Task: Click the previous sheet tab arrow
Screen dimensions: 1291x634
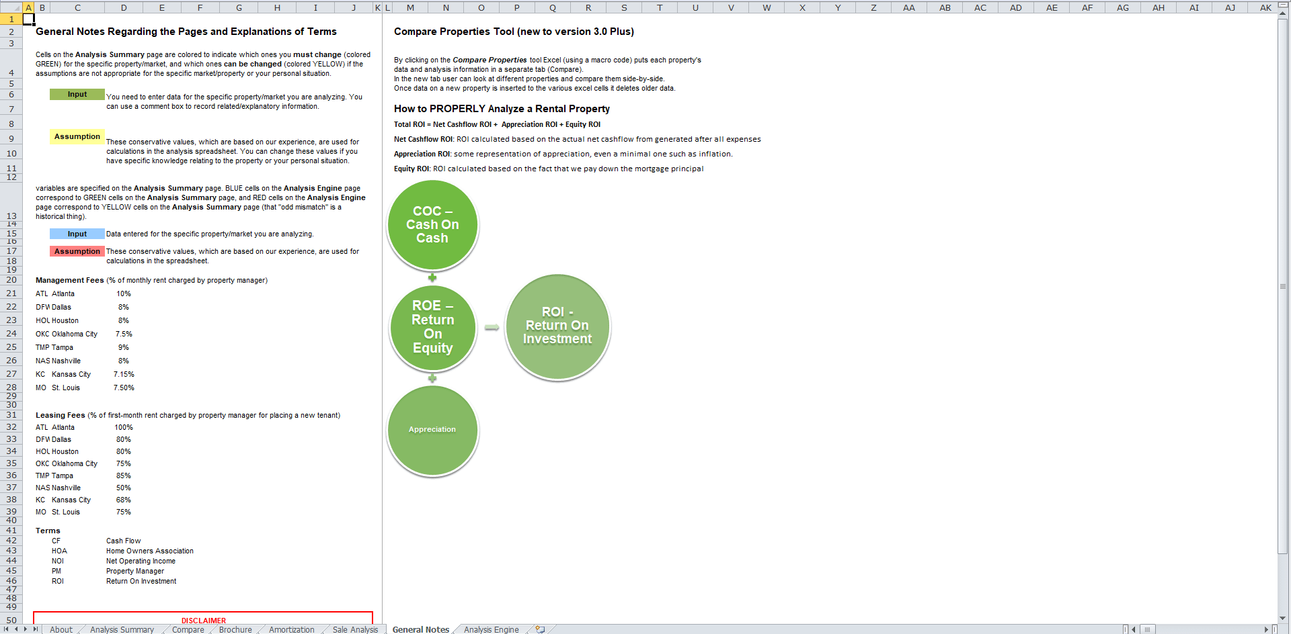Action: (16, 629)
